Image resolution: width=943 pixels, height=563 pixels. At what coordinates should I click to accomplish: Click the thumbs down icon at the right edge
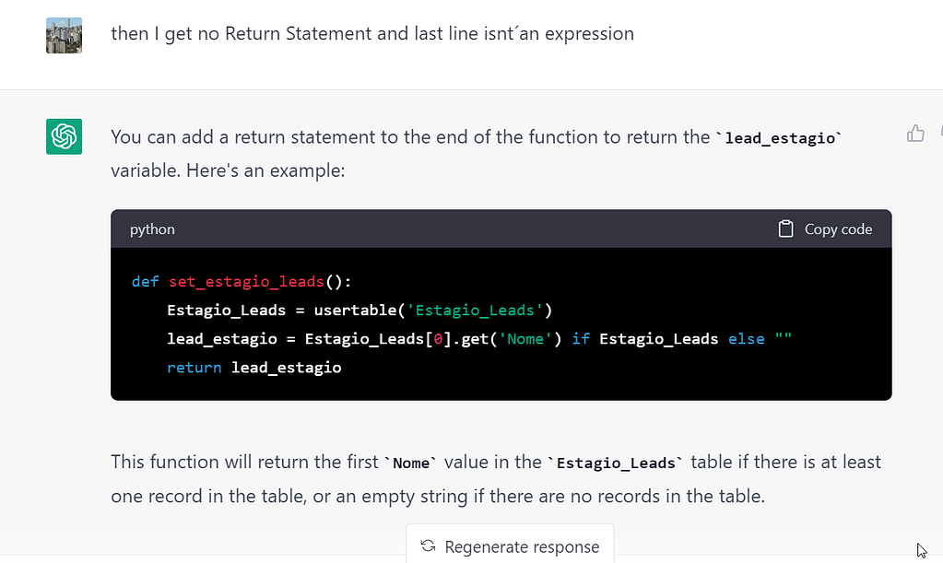click(x=939, y=133)
